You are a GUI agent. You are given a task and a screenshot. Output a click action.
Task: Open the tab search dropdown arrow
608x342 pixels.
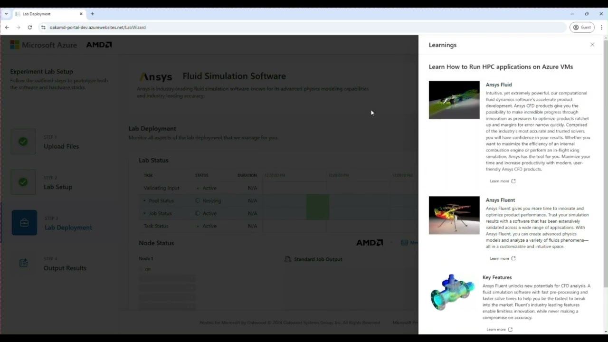pos(6,14)
